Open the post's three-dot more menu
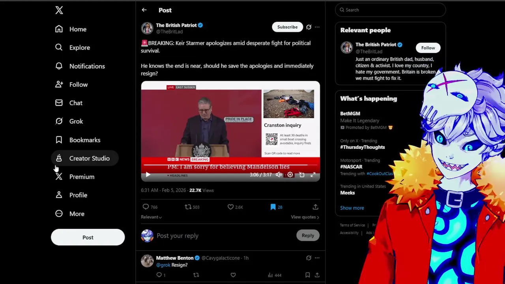The width and height of the screenshot is (505, 284). click(317, 27)
